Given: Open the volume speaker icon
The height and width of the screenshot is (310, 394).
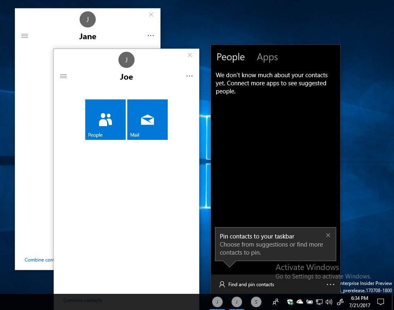Looking at the screenshot, I should 329,302.
